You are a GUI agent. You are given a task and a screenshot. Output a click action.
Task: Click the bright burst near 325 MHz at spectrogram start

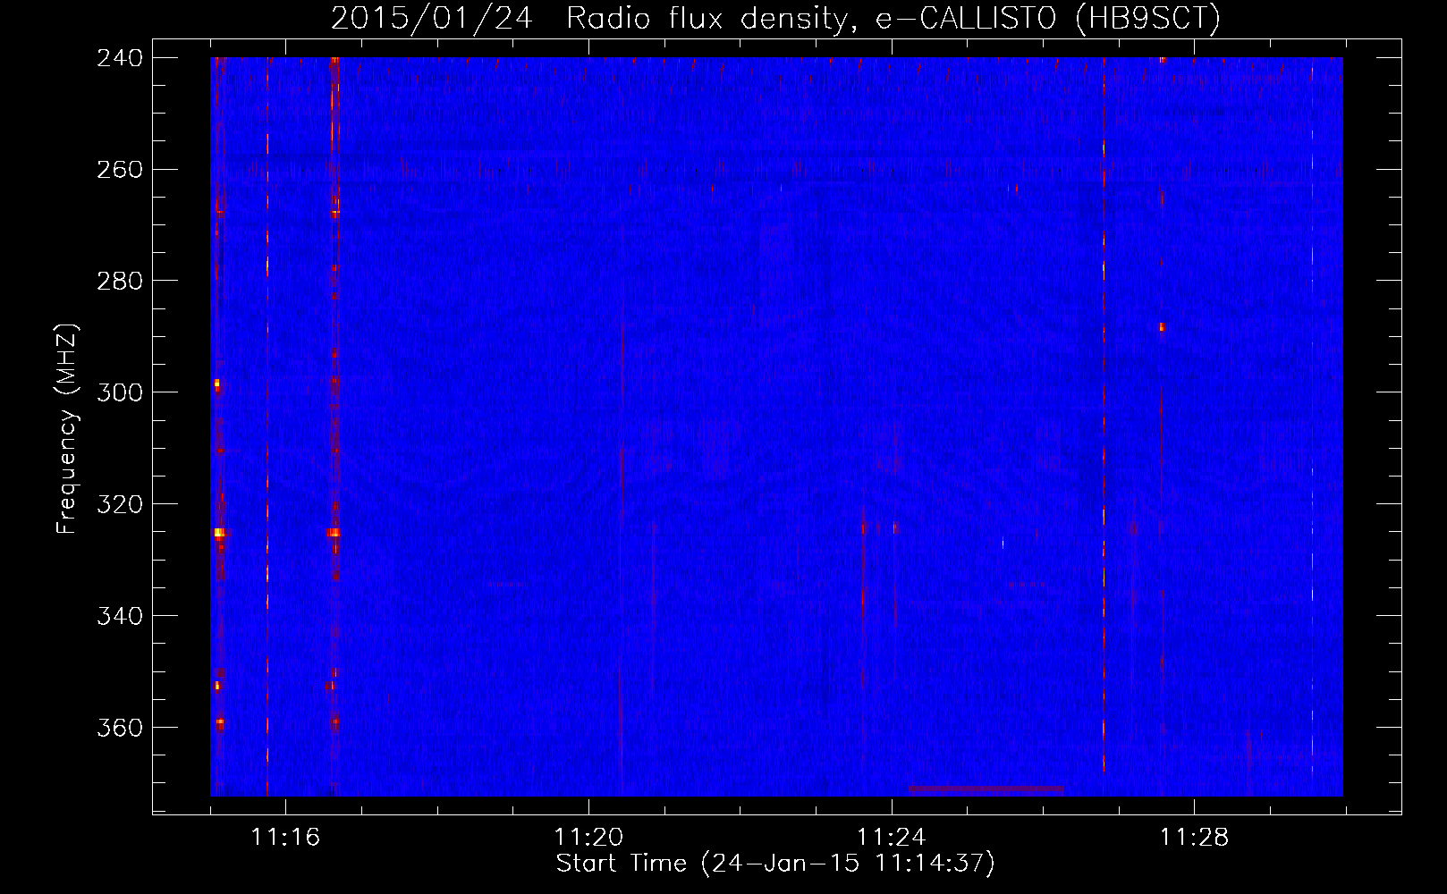coord(220,532)
